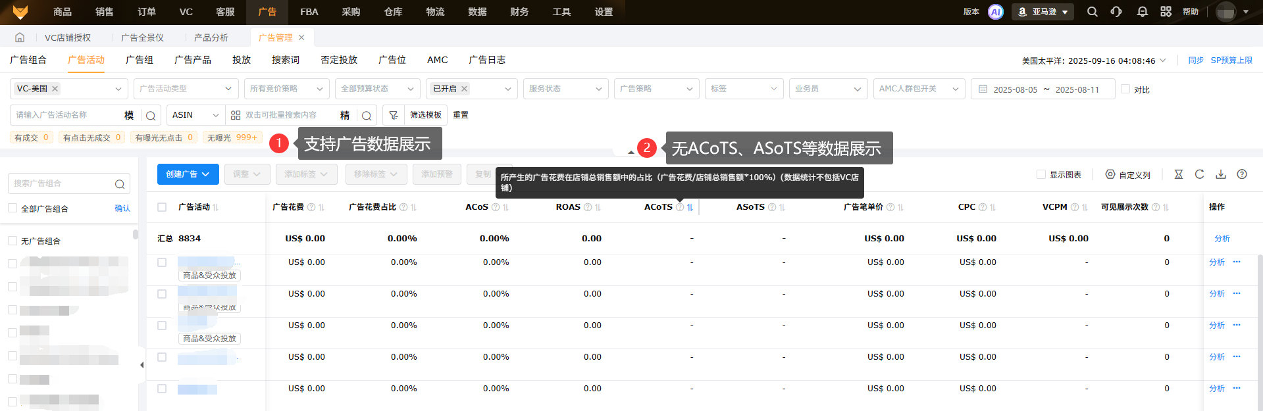Switch to the 广告日志 tab
Screen dimensions: 1263x411
click(x=487, y=60)
